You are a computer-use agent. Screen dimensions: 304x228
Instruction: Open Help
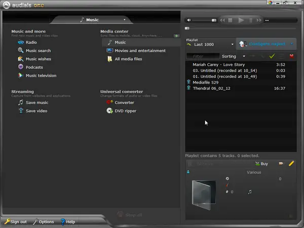(68, 221)
